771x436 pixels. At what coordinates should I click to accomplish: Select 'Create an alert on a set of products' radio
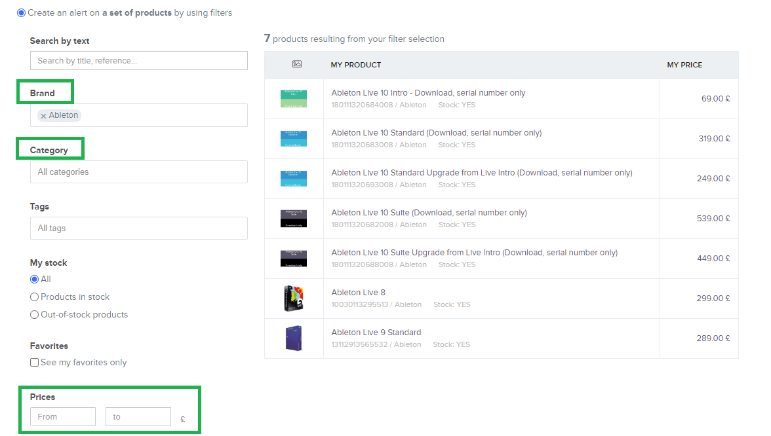coord(21,13)
